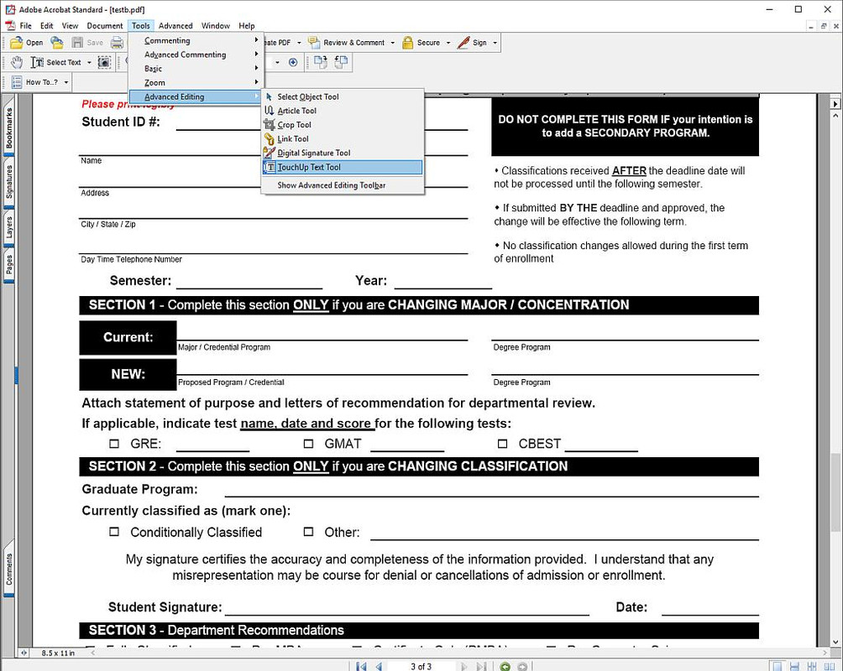Click green previous view button
The height and width of the screenshot is (671, 843).
505,666
